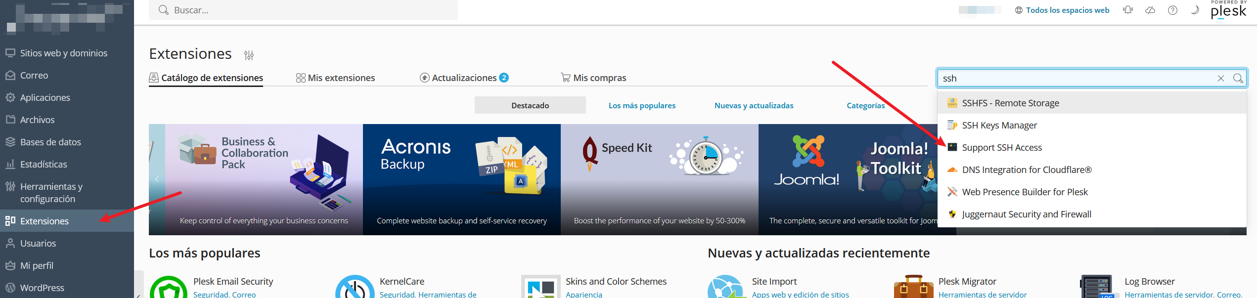
Task: Switch to Mis extensiones tab
Action: [335, 78]
